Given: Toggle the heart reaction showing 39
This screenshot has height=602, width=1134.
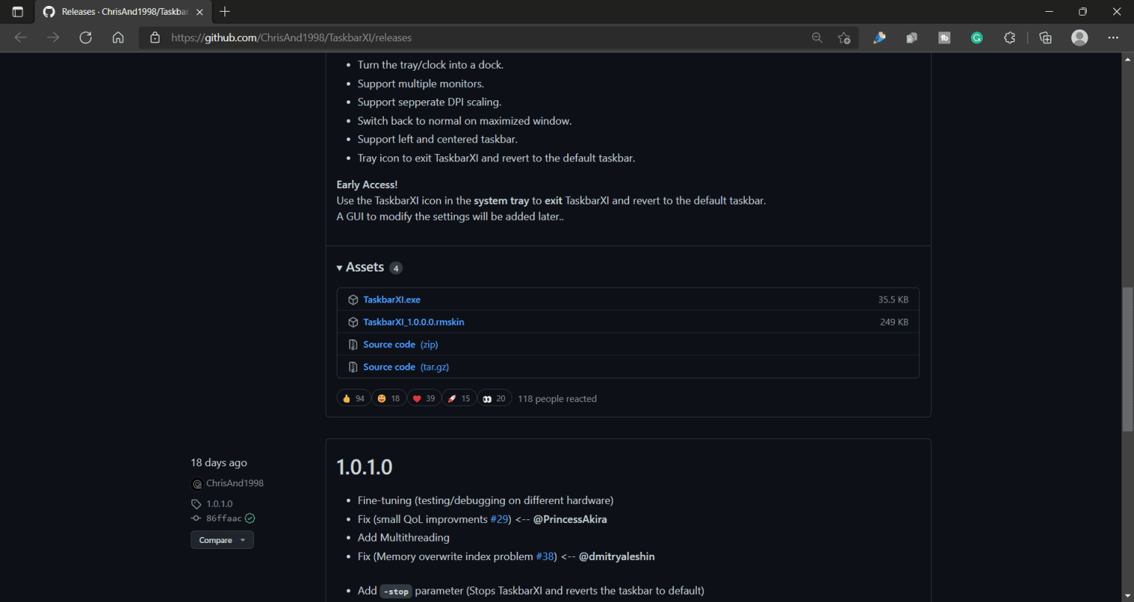Looking at the screenshot, I should (424, 398).
